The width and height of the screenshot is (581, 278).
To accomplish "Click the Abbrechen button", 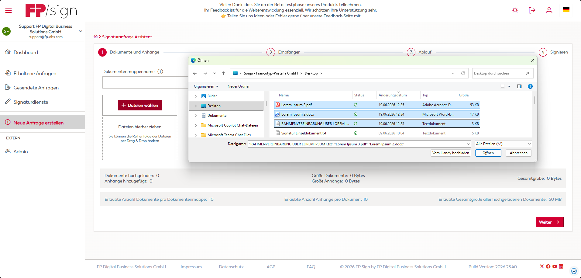I will pyautogui.click(x=519, y=153).
